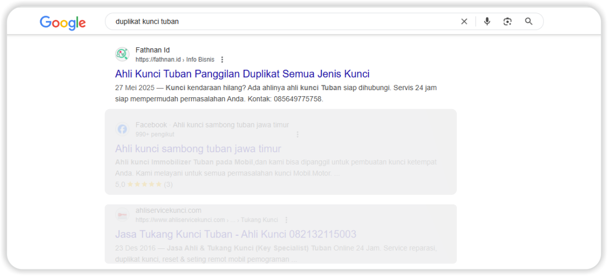Viewport: 608px width, 276px height.
Task: Click the Facebook favicon in second result
Action: pyautogui.click(x=122, y=129)
